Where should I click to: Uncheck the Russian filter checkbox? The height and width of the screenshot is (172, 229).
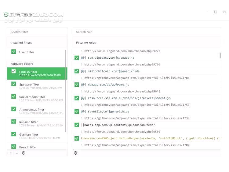click(x=13, y=122)
